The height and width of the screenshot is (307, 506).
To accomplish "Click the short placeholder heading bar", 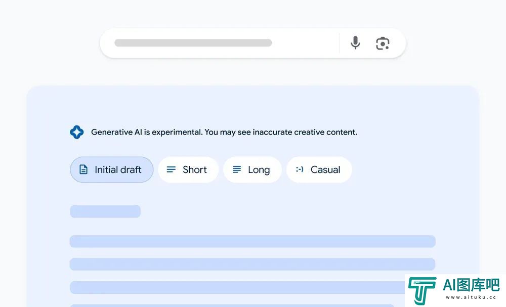I will pos(105,211).
